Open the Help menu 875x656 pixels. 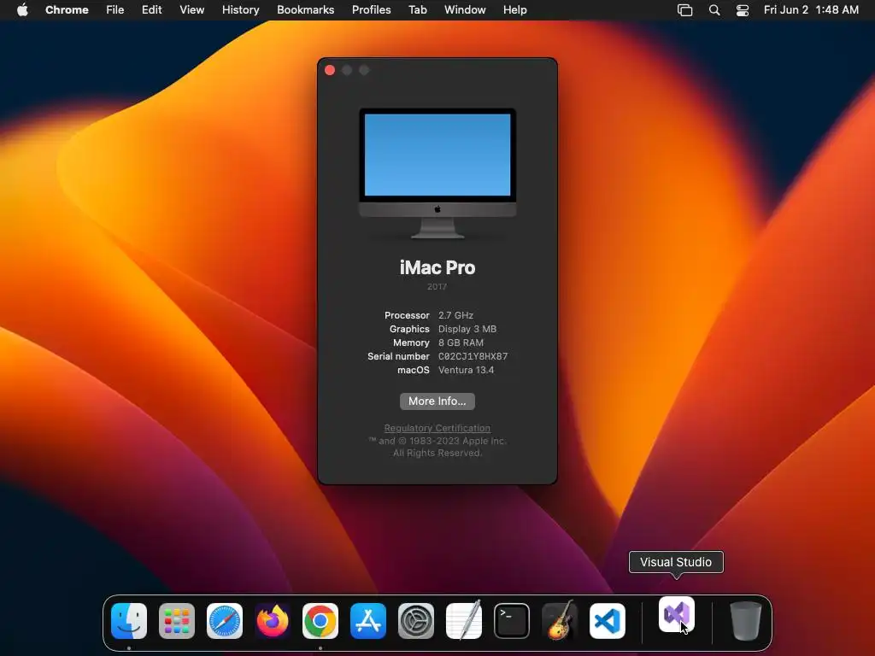pos(514,10)
